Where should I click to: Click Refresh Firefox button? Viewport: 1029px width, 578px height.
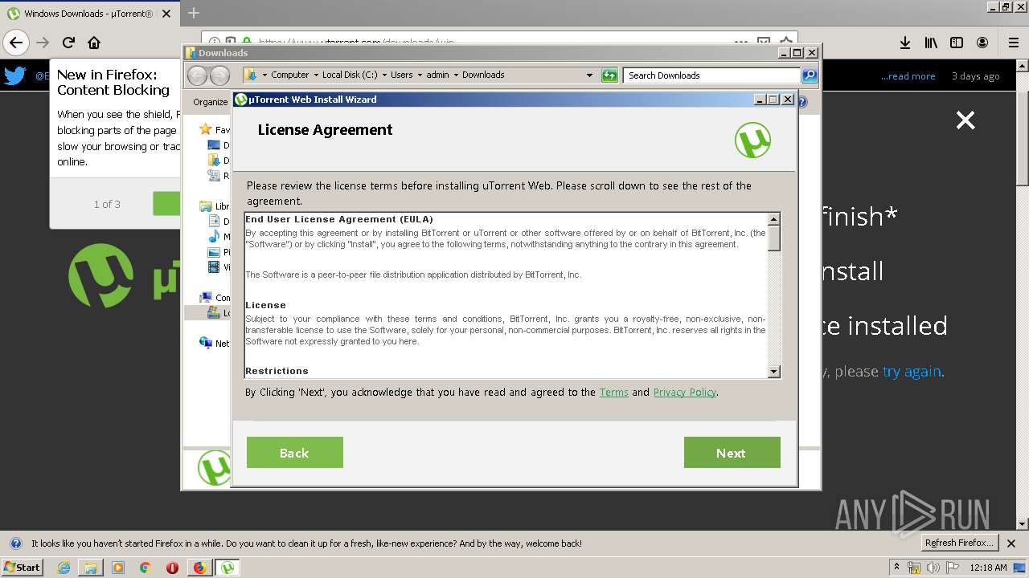(x=960, y=543)
